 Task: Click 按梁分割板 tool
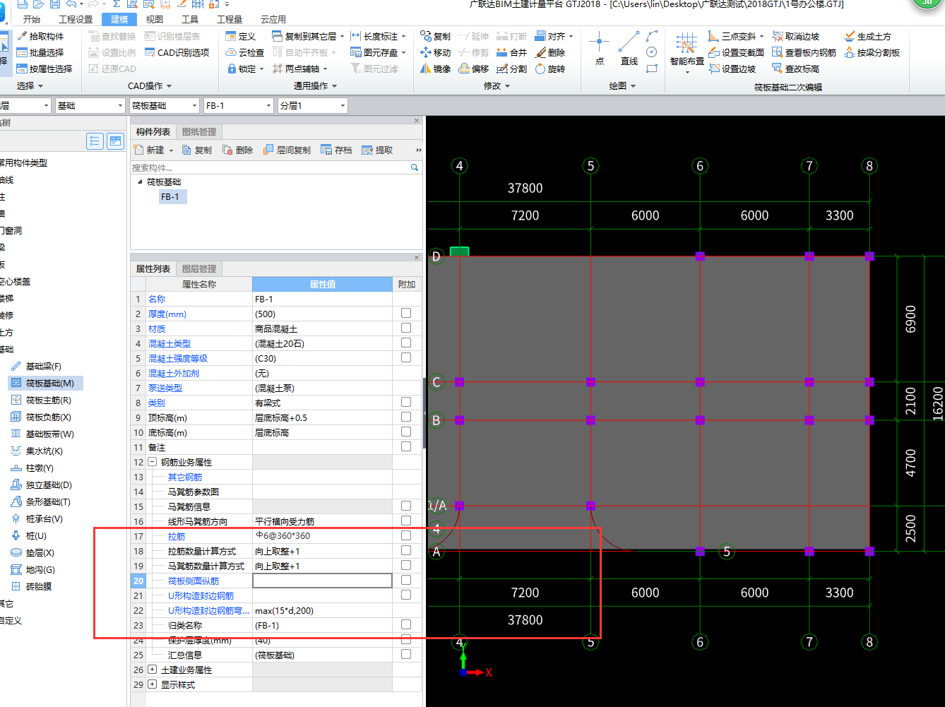[872, 52]
